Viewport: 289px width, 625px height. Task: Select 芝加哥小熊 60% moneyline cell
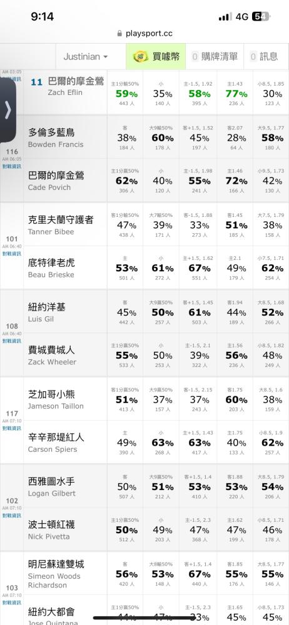[235, 399]
